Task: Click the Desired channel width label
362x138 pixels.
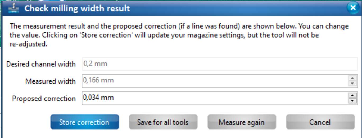Action: coord(41,64)
